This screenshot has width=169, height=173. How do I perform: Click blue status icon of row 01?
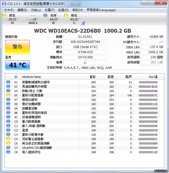pyautogui.click(x=8, y=82)
